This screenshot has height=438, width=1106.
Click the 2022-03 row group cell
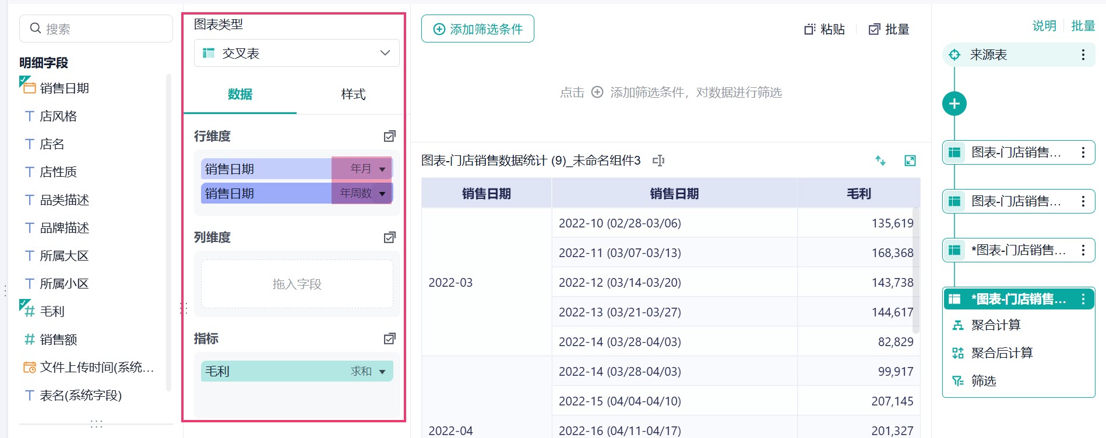pos(487,282)
